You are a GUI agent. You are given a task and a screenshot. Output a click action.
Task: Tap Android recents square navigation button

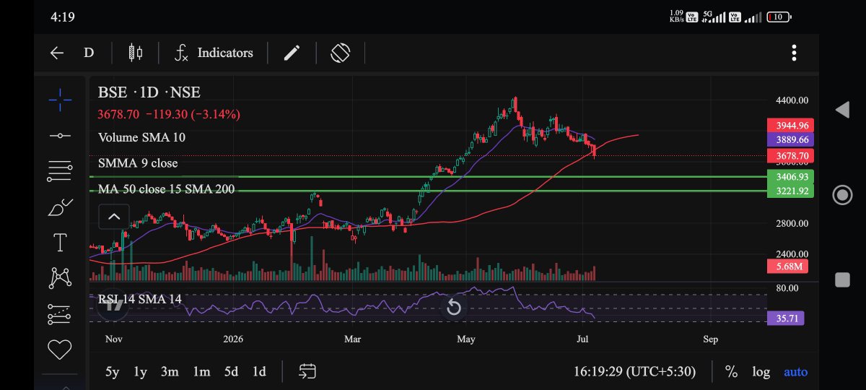click(x=842, y=280)
